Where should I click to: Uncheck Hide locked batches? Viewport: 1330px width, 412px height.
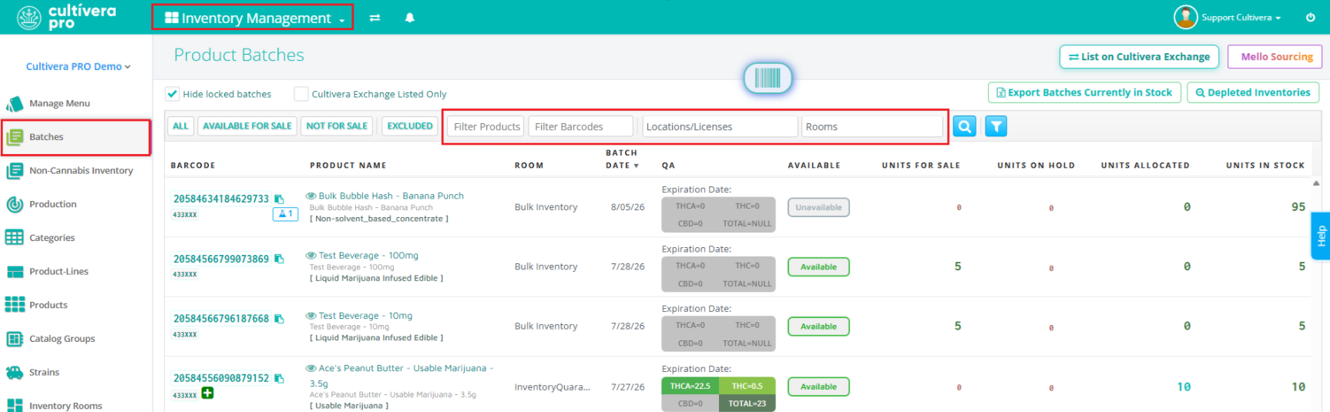pyautogui.click(x=173, y=94)
